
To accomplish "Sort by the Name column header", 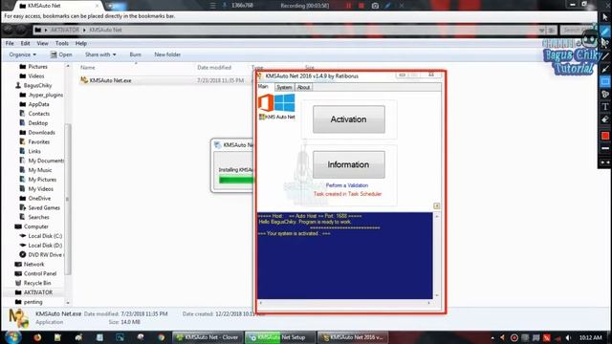I will pos(87,68).
